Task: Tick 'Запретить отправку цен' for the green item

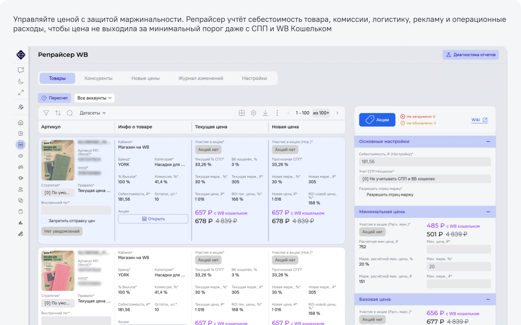Action: pos(44,221)
